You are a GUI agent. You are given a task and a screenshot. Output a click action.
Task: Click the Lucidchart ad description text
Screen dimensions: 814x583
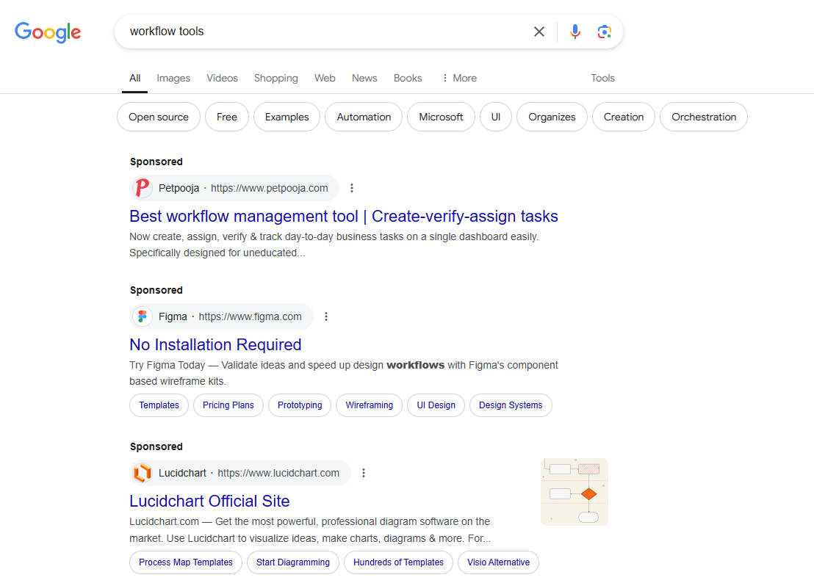(x=310, y=529)
